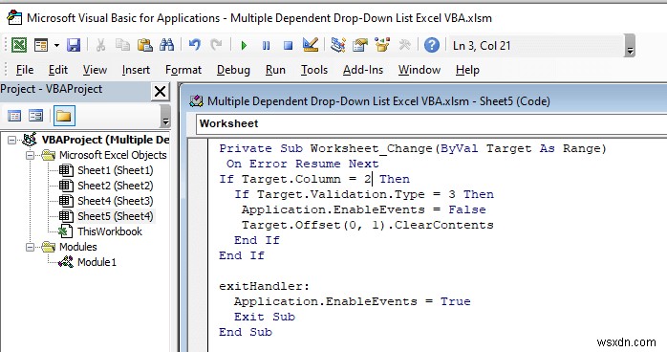Select Sheet4 (Sheet3) in project tree
Viewport: 667px width, 352px height.
pyautogui.click(x=116, y=201)
